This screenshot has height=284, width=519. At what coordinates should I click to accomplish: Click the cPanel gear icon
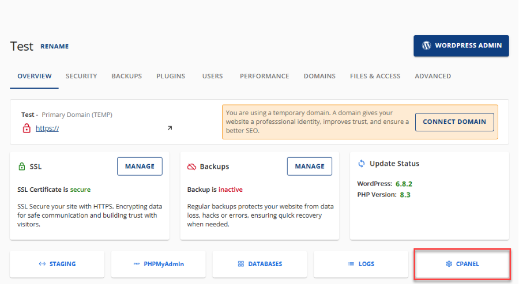click(x=449, y=264)
